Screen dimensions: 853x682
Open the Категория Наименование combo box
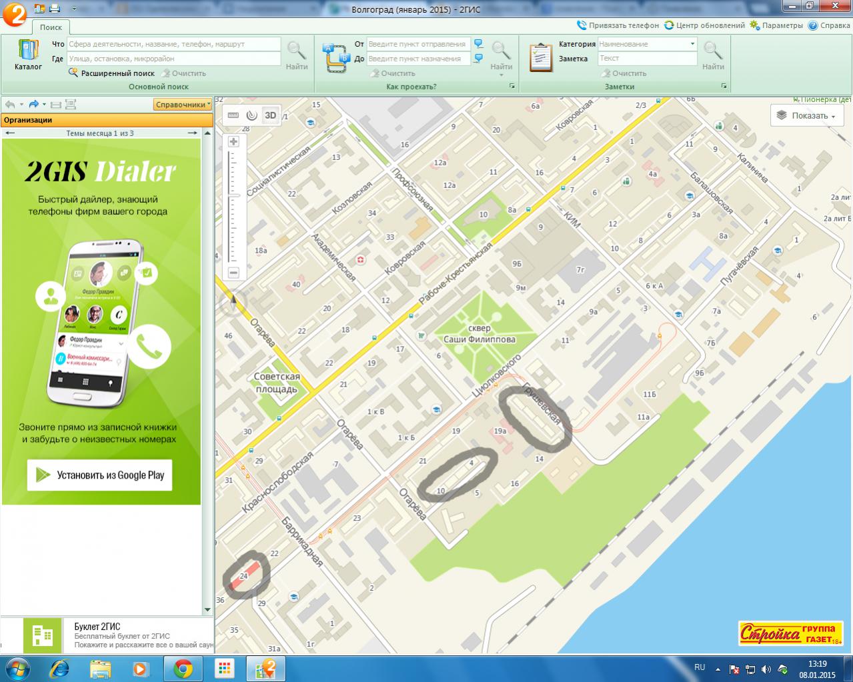tap(647, 44)
